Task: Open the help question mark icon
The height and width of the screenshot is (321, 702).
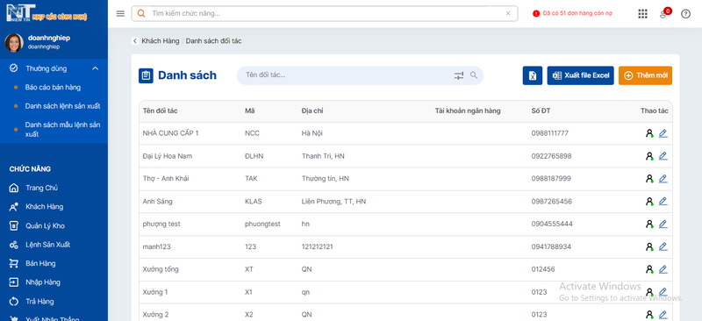Action: click(x=685, y=14)
